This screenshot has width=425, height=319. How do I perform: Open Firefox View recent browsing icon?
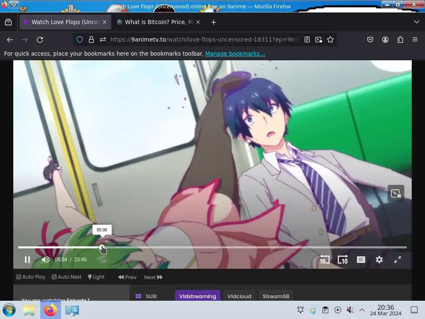click(x=8, y=22)
